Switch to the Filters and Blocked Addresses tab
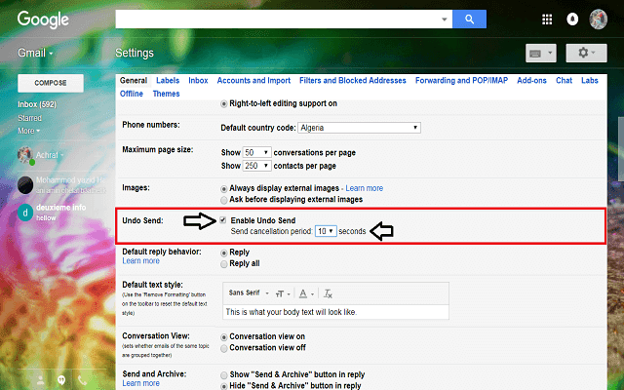 [x=351, y=80]
